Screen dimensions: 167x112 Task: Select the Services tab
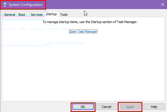(x=37, y=15)
